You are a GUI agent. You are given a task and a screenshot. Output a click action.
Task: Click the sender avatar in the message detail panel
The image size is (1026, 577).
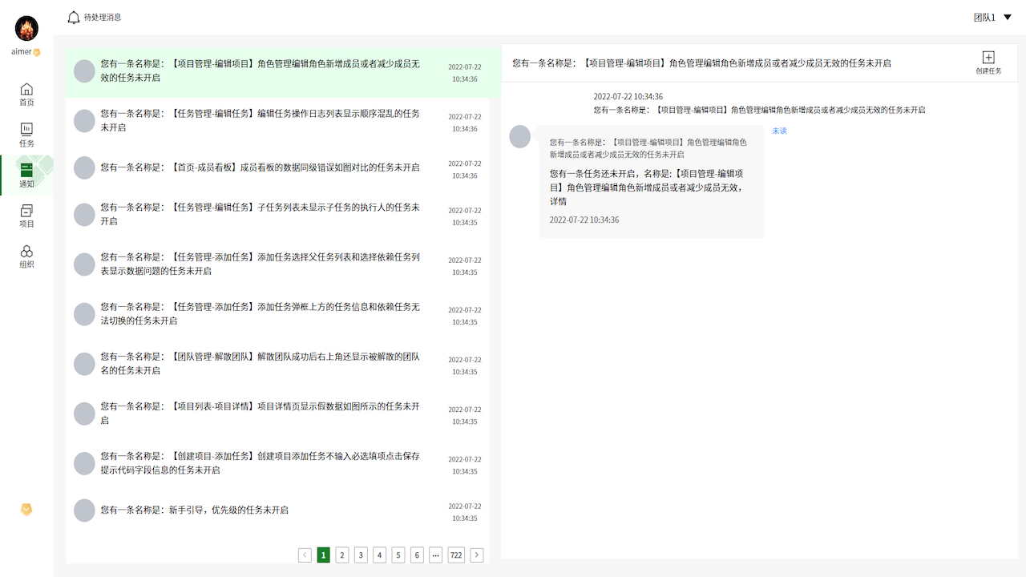pos(519,137)
